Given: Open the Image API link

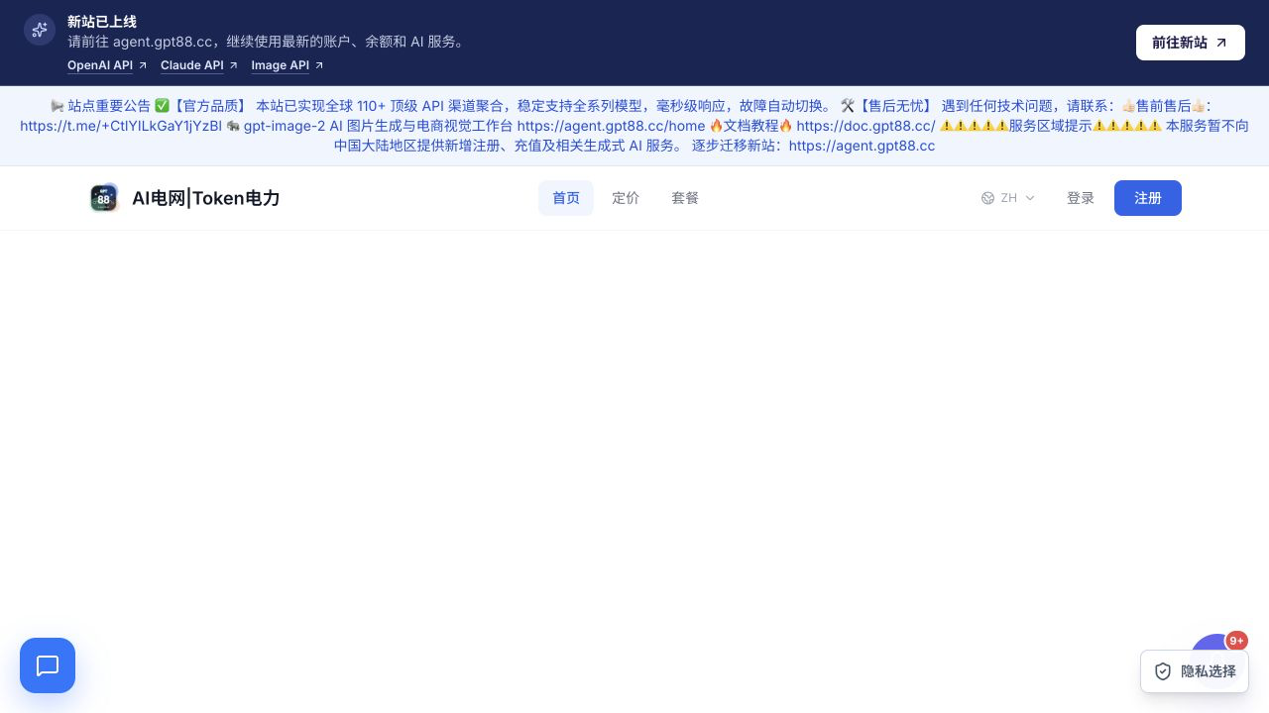Looking at the screenshot, I should (x=288, y=65).
